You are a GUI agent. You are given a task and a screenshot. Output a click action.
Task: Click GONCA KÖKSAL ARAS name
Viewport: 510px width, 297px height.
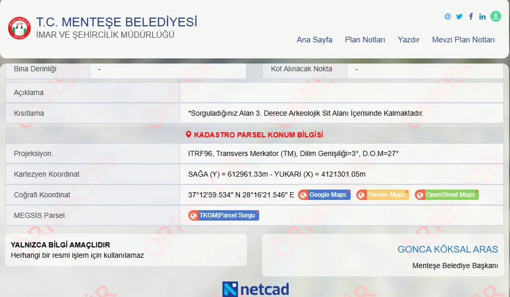(447, 249)
